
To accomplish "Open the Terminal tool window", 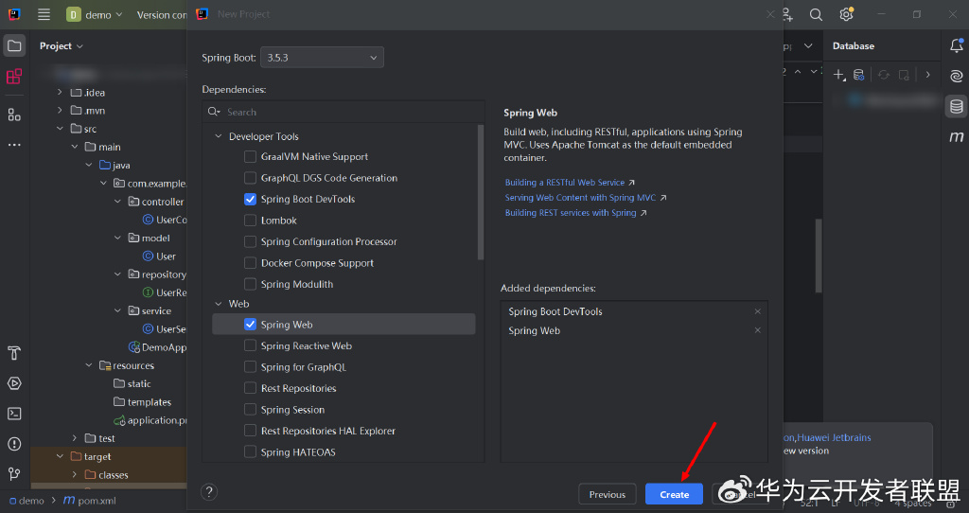I will tap(14, 414).
